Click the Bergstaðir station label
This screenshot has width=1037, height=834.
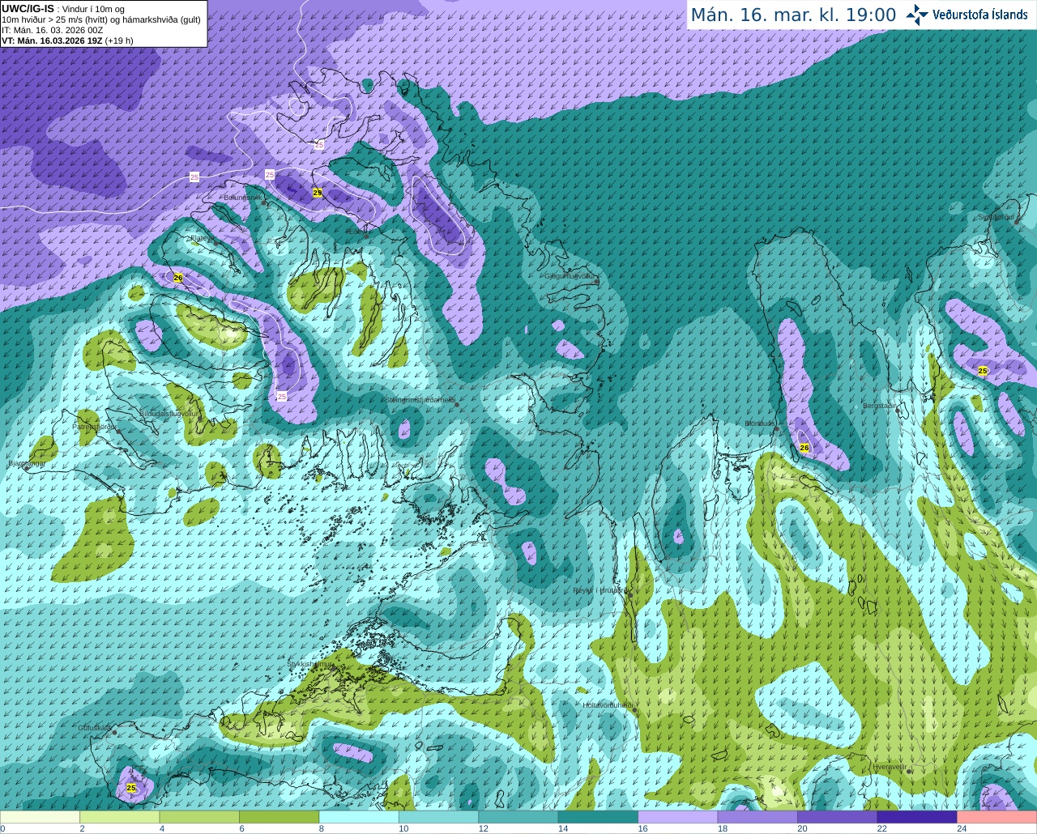point(880,406)
